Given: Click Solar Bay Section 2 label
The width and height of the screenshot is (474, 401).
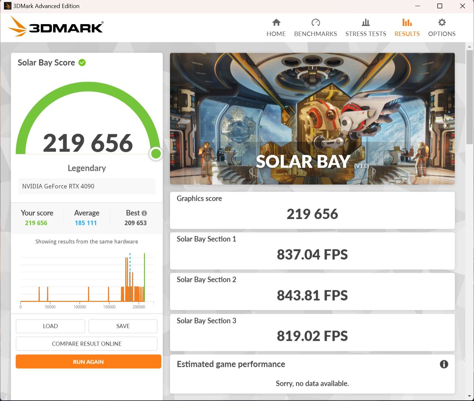Looking at the screenshot, I should pyautogui.click(x=206, y=280).
